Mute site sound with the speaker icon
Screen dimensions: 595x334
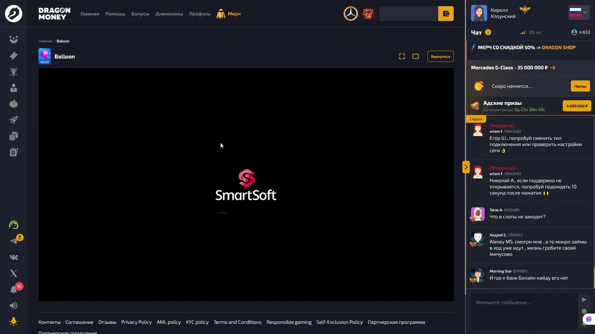click(x=13, y=305)
